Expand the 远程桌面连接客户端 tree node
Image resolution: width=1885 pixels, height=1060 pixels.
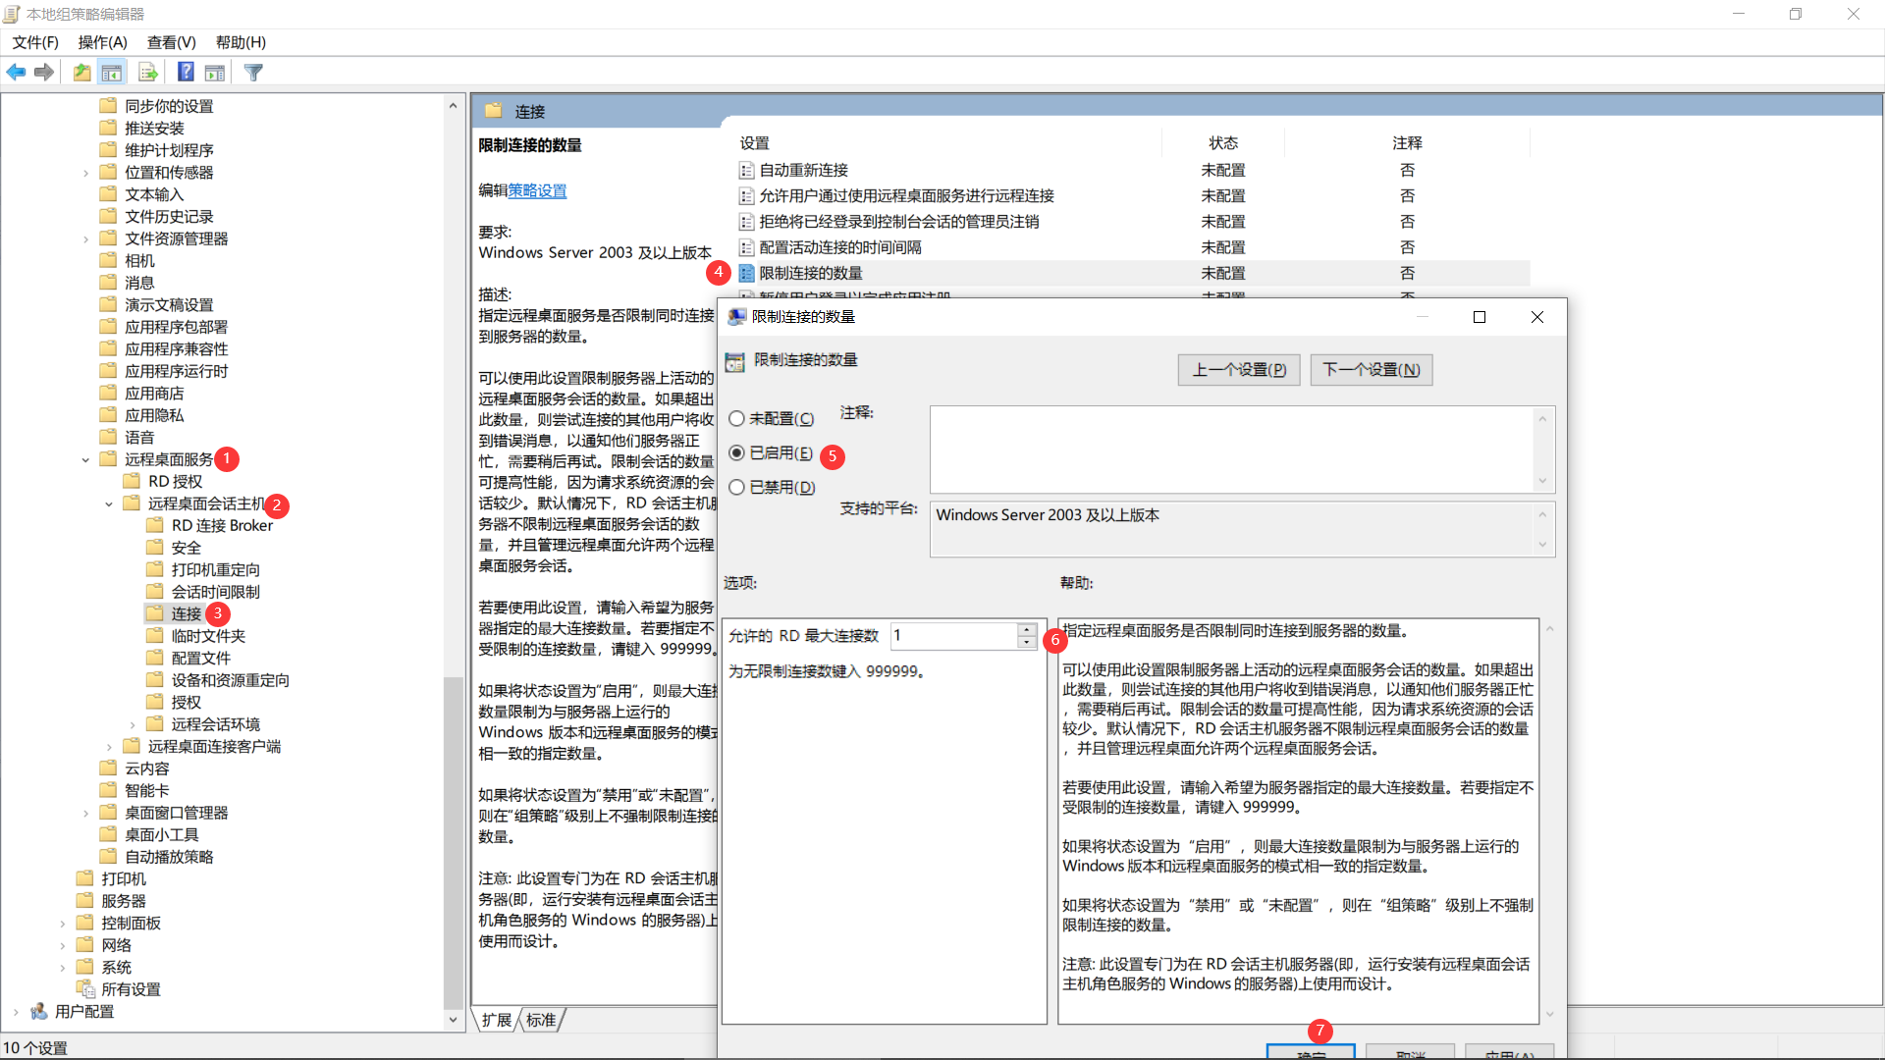click(109, 747)
